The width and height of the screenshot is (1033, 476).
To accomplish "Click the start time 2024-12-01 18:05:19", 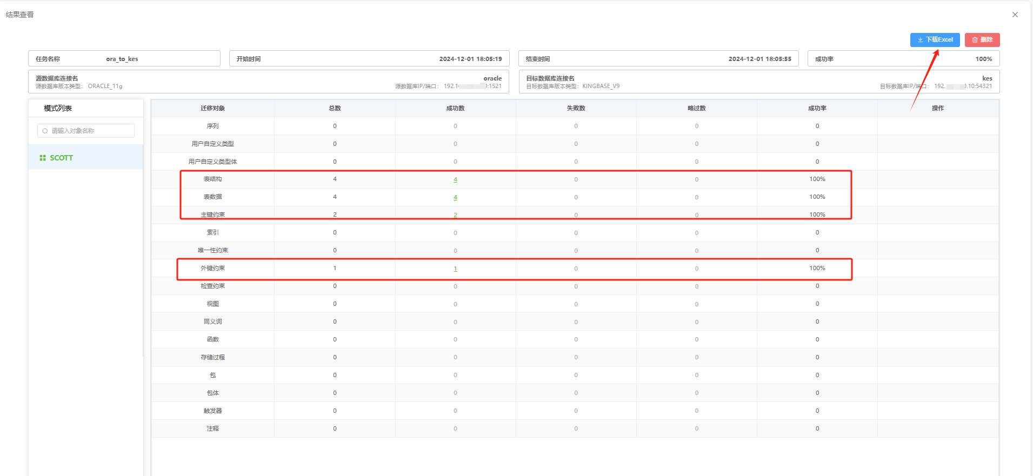I will tap(470, 59).
